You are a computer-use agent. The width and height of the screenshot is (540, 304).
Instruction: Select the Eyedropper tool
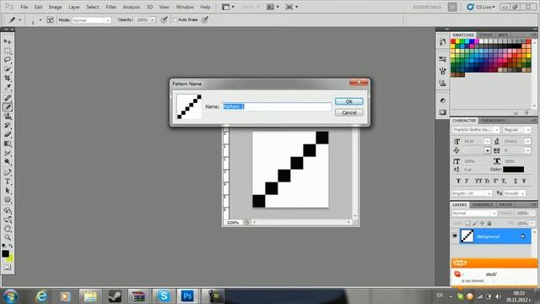[8, 87]
